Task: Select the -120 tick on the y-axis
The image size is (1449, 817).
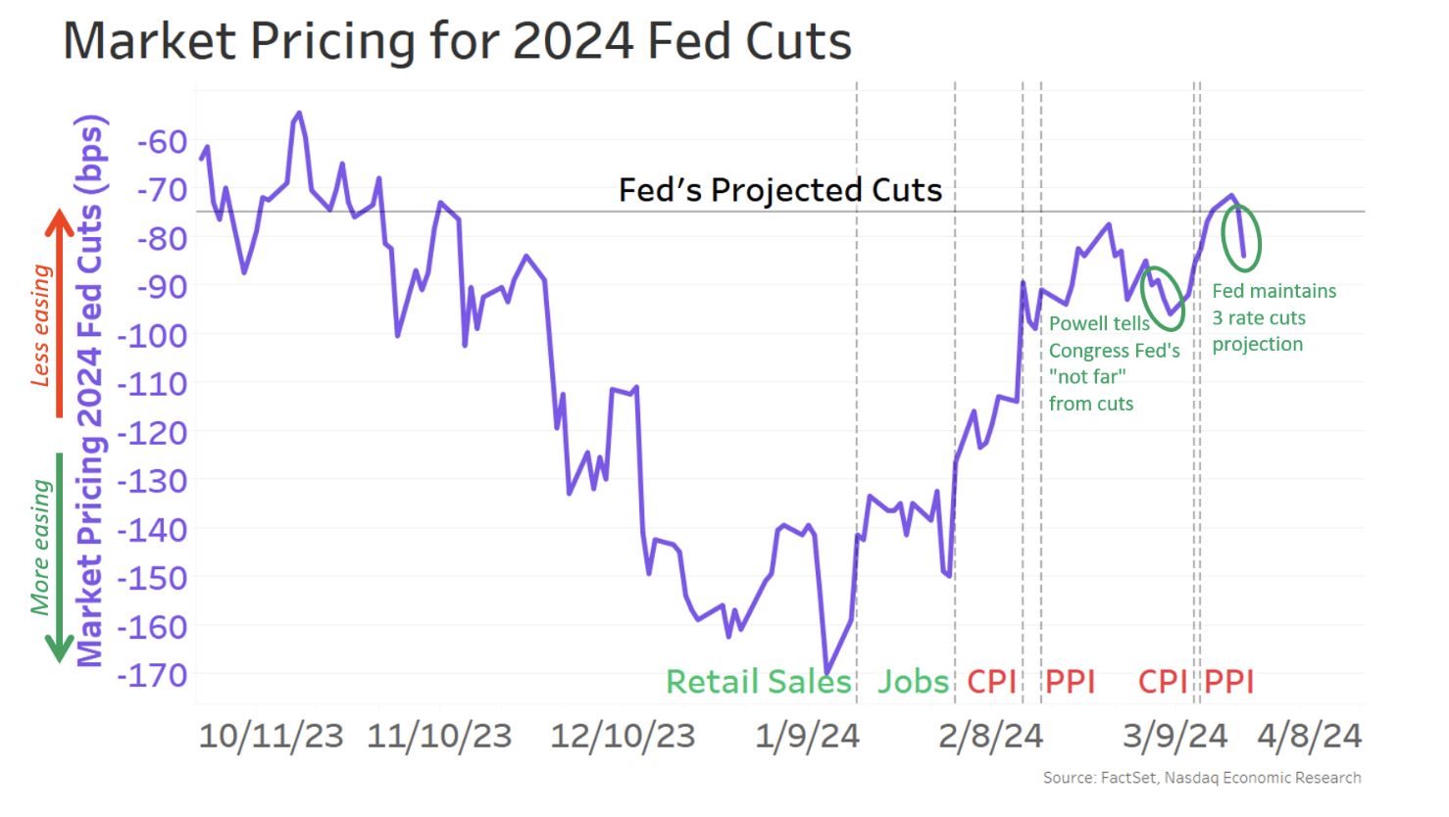Action: (x=152, y=433)
